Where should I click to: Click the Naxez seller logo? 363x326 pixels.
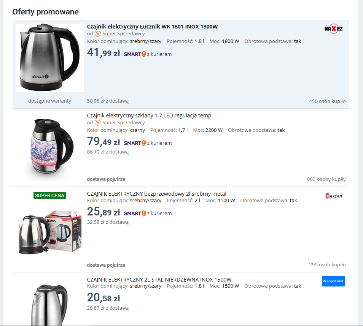pos(333,28)
